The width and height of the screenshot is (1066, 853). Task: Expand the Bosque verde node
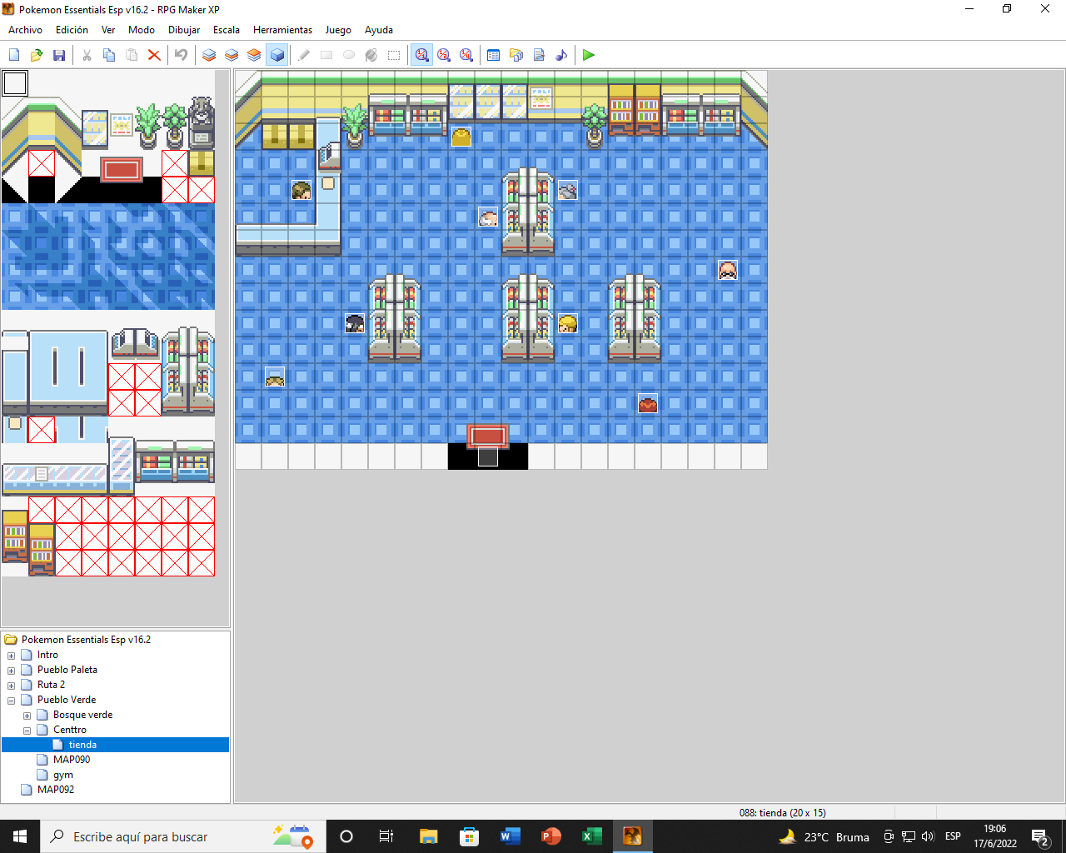27,716
